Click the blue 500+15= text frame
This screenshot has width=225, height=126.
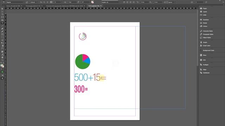tap(90, 77)
